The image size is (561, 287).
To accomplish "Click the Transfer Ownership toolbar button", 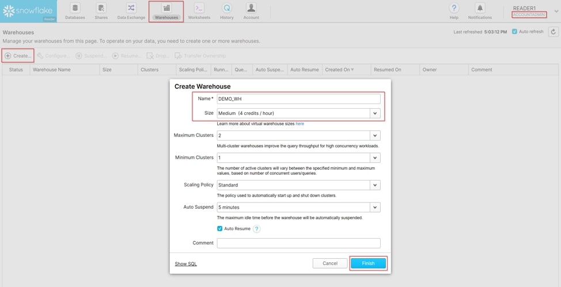I will click(200, 56).
